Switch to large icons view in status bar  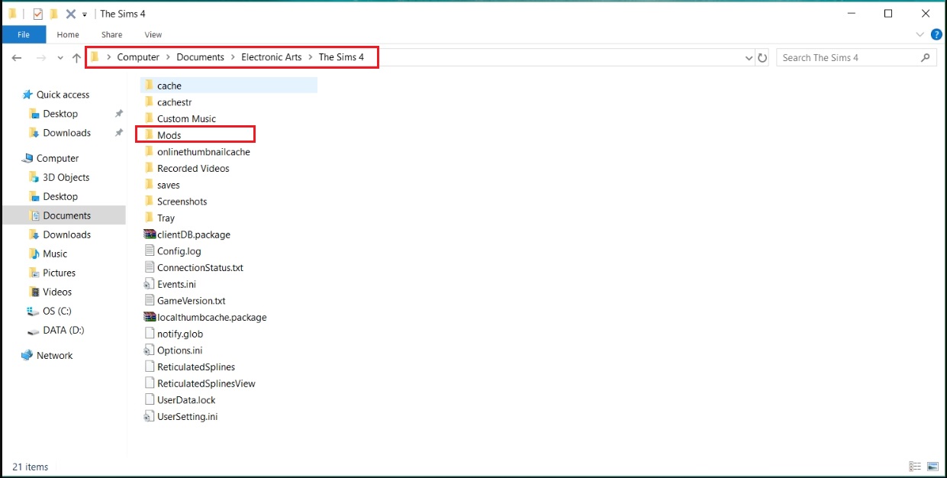(x=933, y=467)
